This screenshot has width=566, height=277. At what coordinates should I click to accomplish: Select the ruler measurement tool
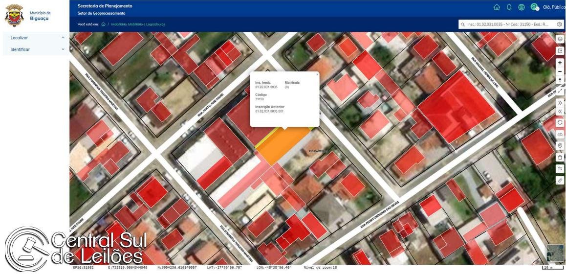pos(560,181)
